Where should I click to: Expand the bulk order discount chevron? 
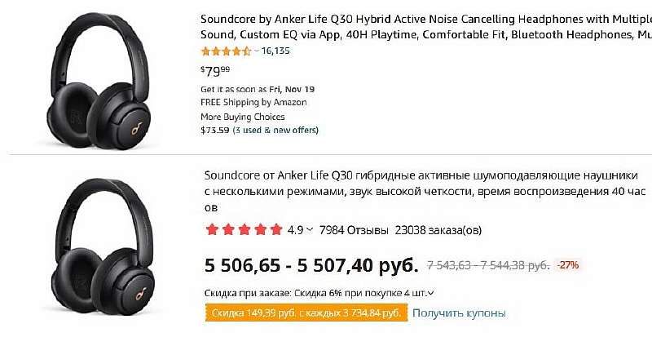(x=431, y=293)
